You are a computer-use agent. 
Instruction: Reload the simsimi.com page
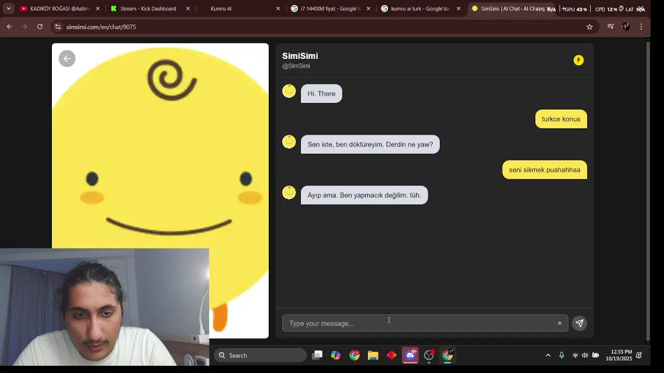click(39, 26)
